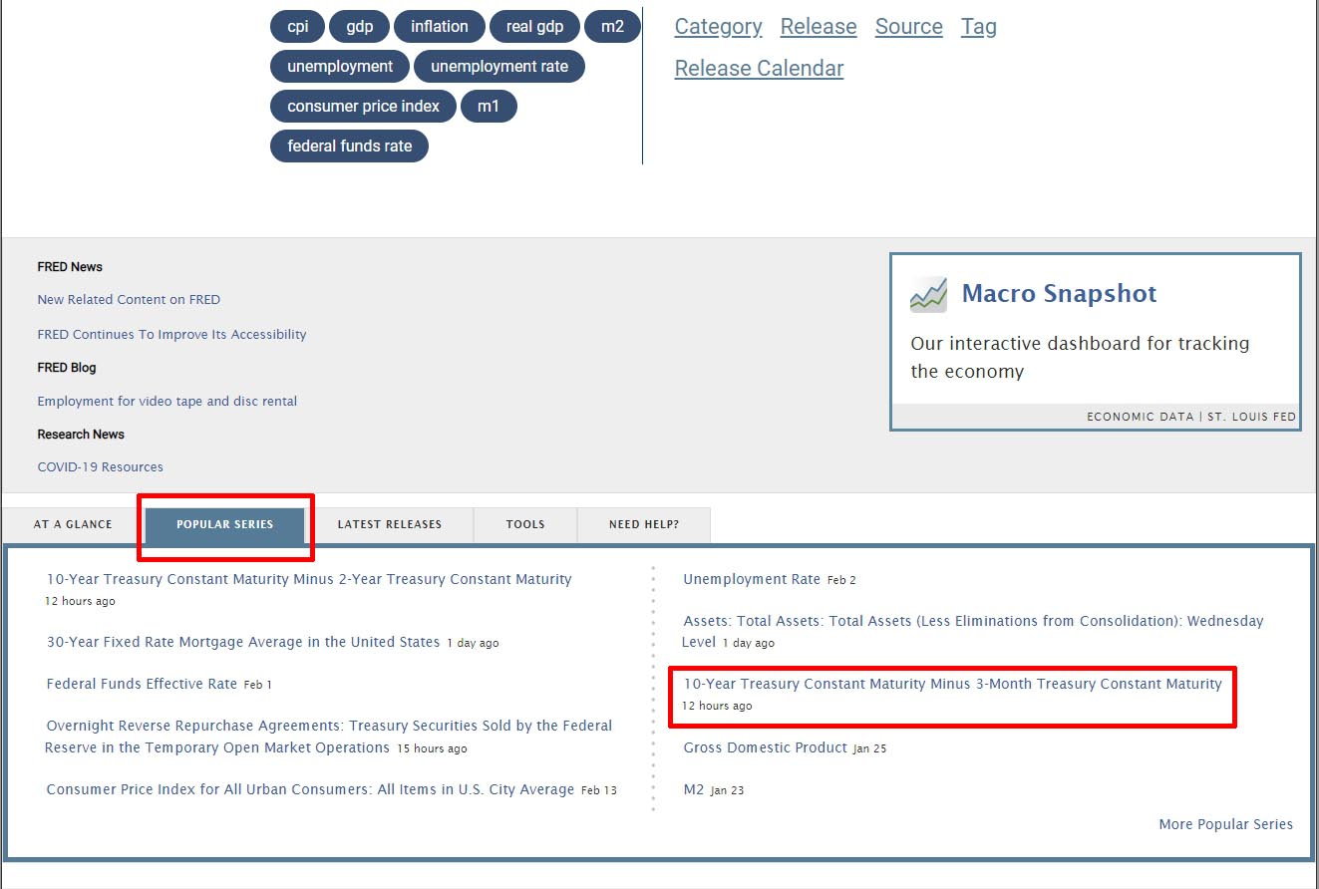
Task: Browse data by Tag link
Action: click(x=979, y=27)
